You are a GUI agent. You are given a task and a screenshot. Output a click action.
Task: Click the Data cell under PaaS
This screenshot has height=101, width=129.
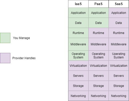point(98,23)
